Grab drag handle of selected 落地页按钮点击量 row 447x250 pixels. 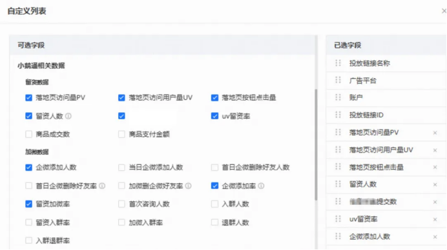pos(338,167)
